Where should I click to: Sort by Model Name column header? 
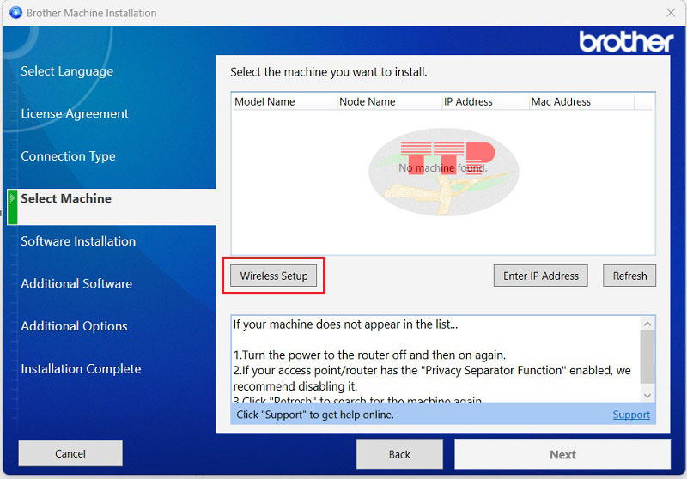(284, 101)
